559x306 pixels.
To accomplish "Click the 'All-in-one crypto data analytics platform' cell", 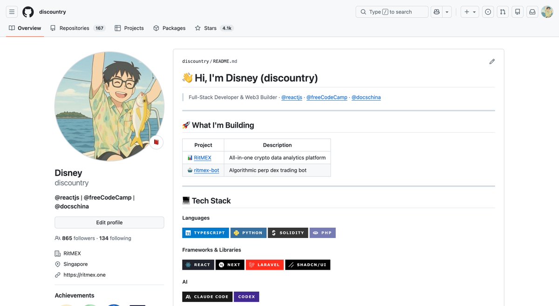I will [x=277, y=158].
